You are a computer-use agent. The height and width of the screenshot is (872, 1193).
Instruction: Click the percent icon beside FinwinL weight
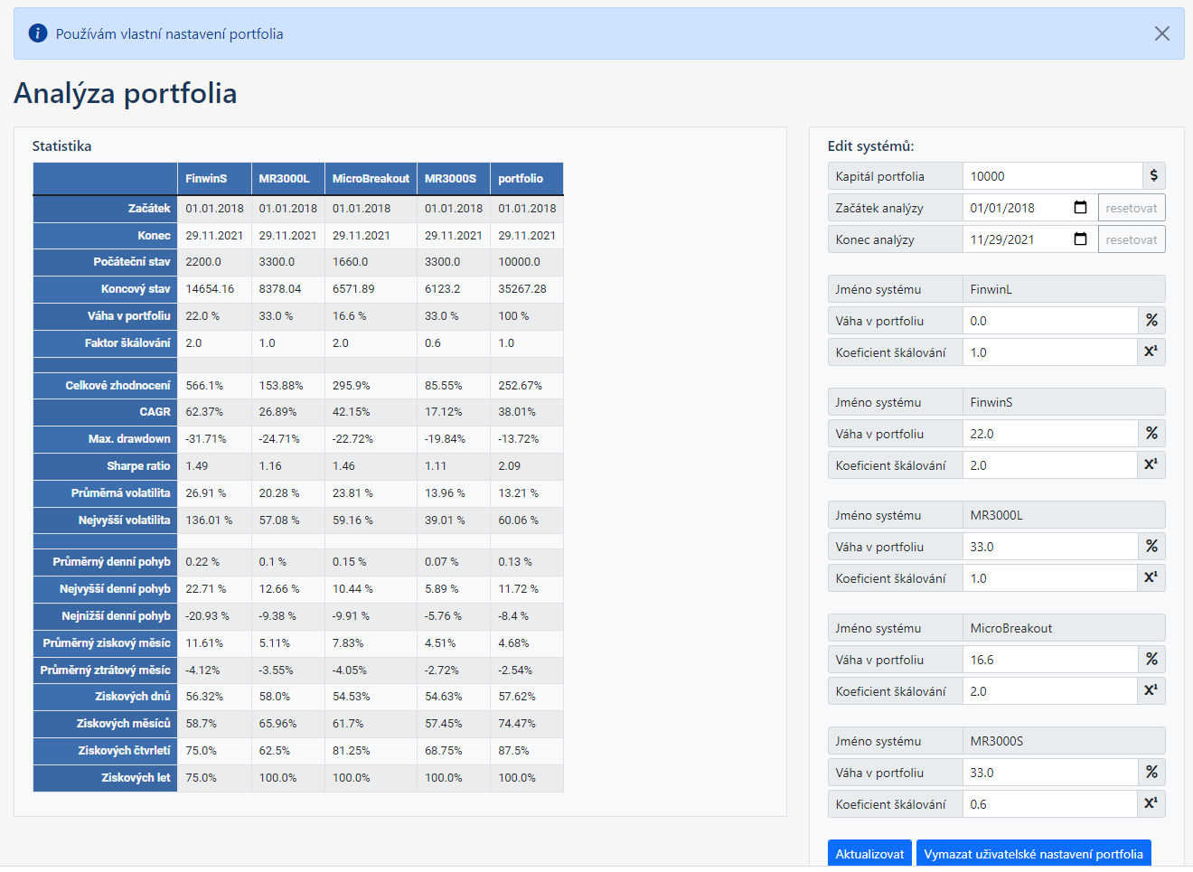[x=1151, y=321]
